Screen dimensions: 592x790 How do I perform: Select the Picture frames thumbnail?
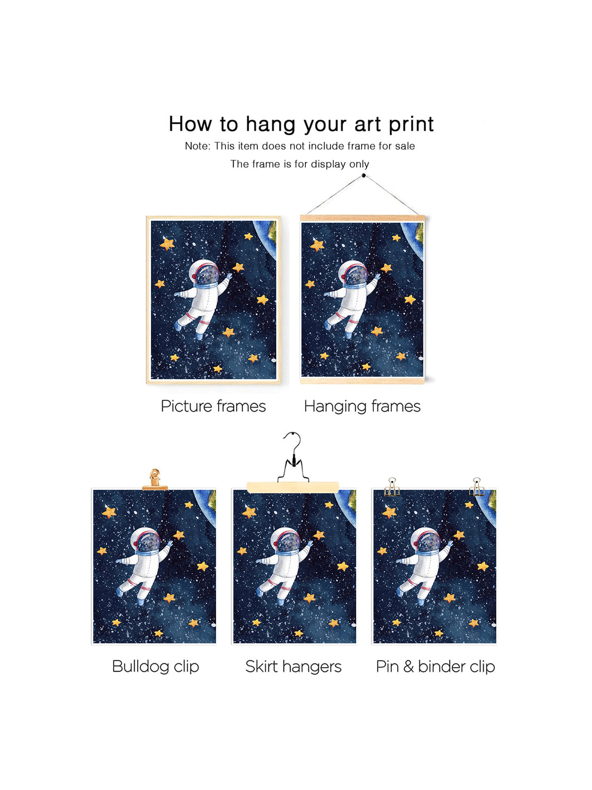point(214,300)
